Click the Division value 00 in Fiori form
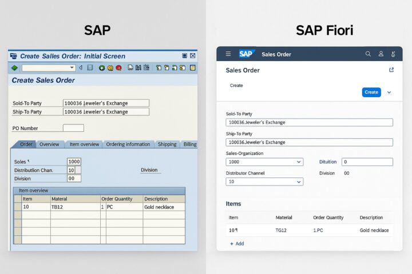 click(347, 173)
